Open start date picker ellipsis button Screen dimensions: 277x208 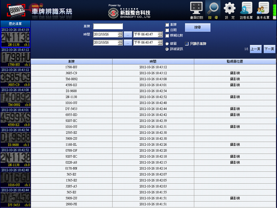[x=128, y=35]
